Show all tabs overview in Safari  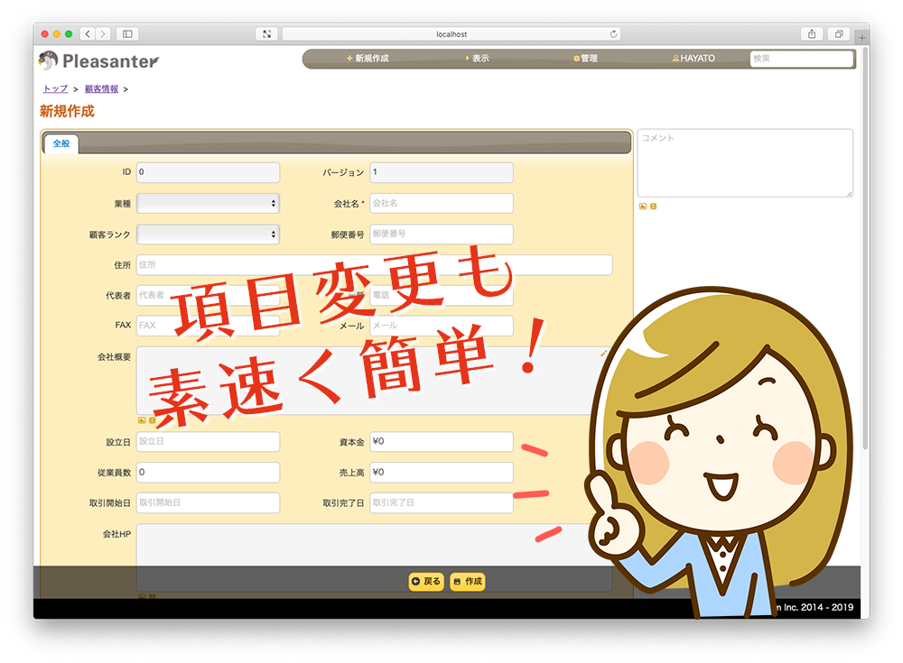point(839,34)
